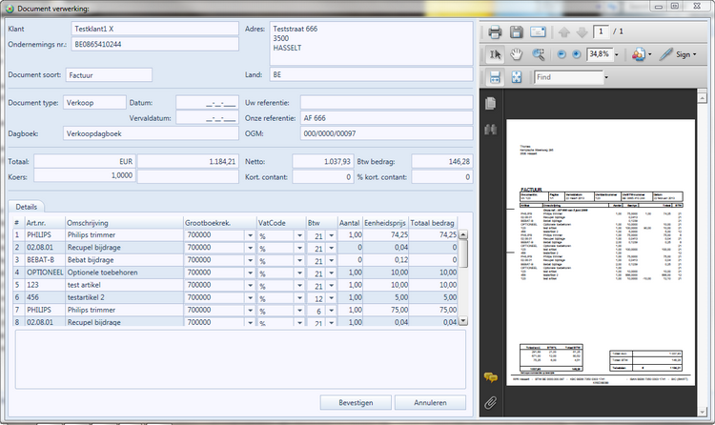
Task: Zoom out with the minus button
Action: (x=562, y=54)
